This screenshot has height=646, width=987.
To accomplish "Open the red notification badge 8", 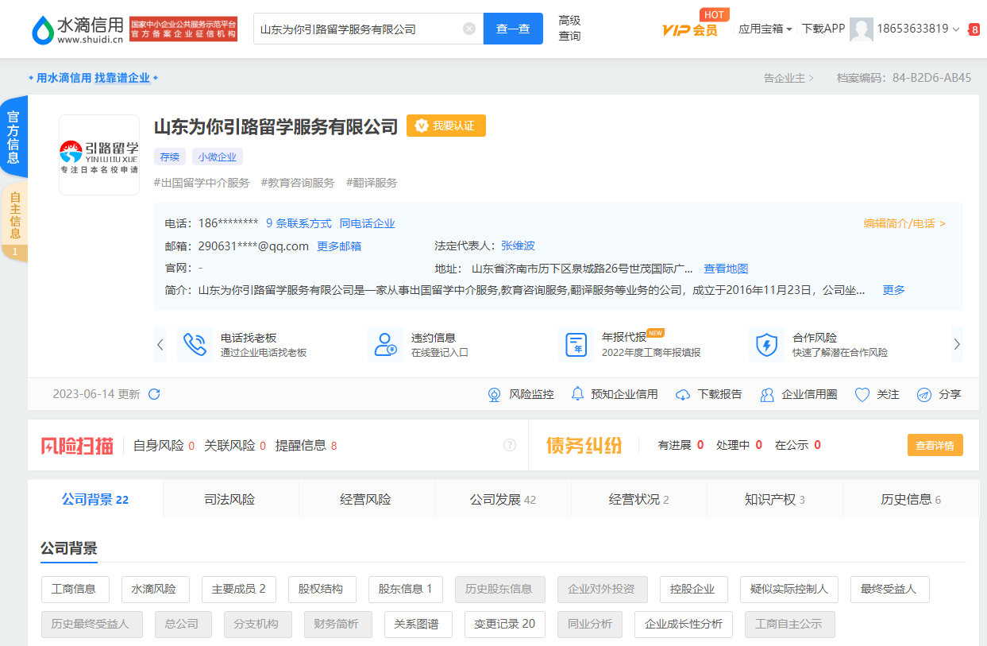I will click(974, 30).
